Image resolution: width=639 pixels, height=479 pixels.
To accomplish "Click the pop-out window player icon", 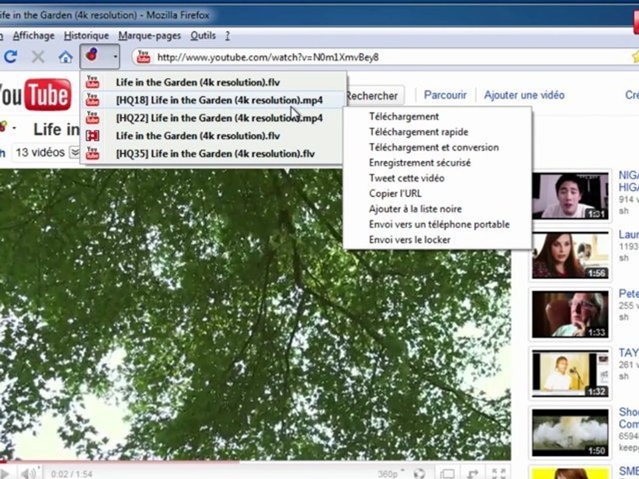I will pos(447,473).
